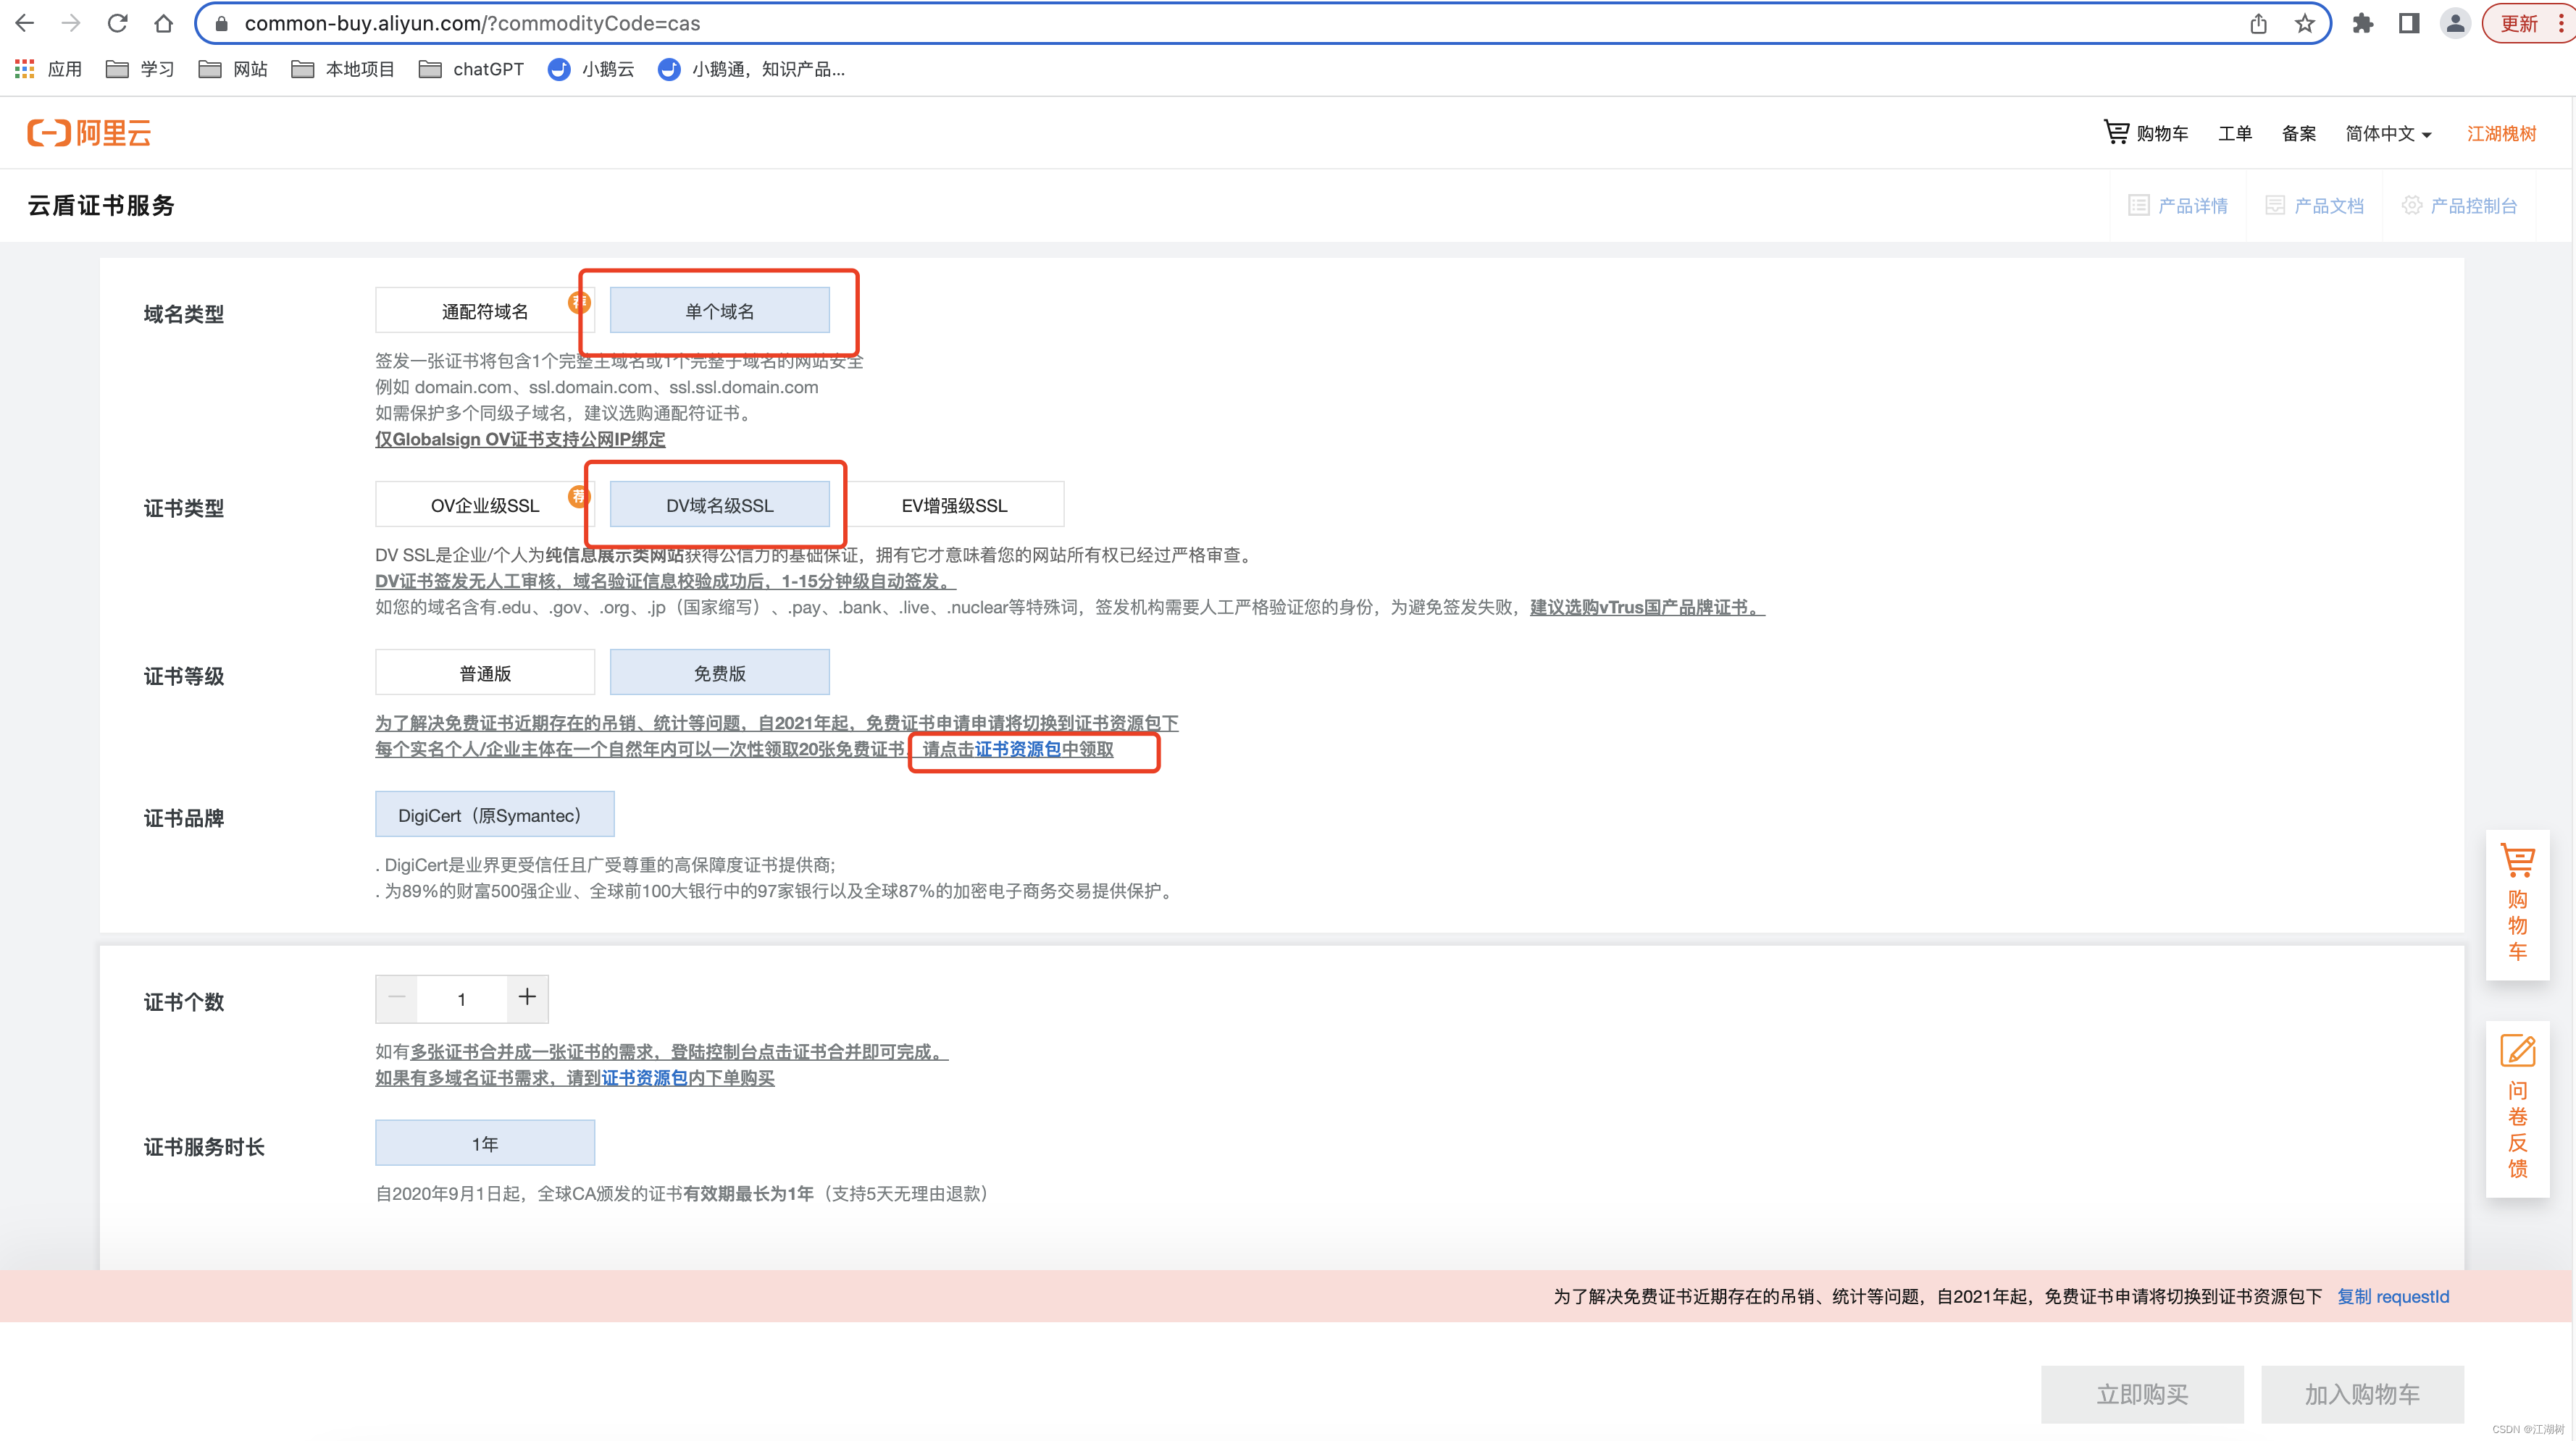
Task: Select the 通配符域名 domain type
Action: coord(484,311)
